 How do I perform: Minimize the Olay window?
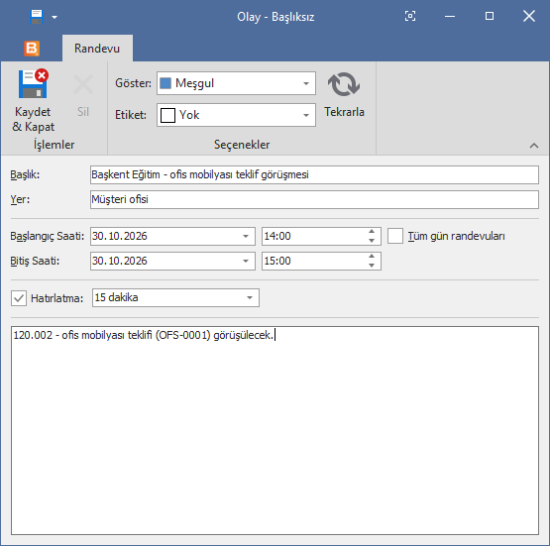(x=450, y=16)
